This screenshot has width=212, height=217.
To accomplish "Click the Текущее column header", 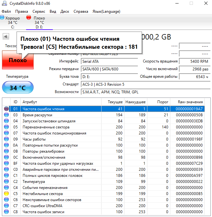I will pos(113,102).
